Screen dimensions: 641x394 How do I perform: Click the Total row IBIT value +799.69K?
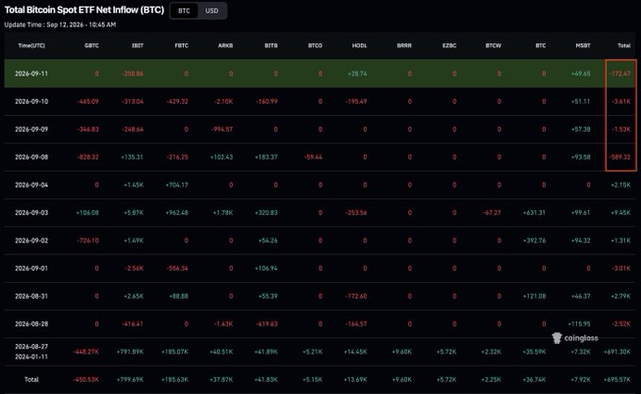130,379
